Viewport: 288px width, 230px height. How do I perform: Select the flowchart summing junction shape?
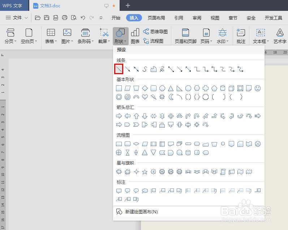pyautogui.click(x=258, y=144)
